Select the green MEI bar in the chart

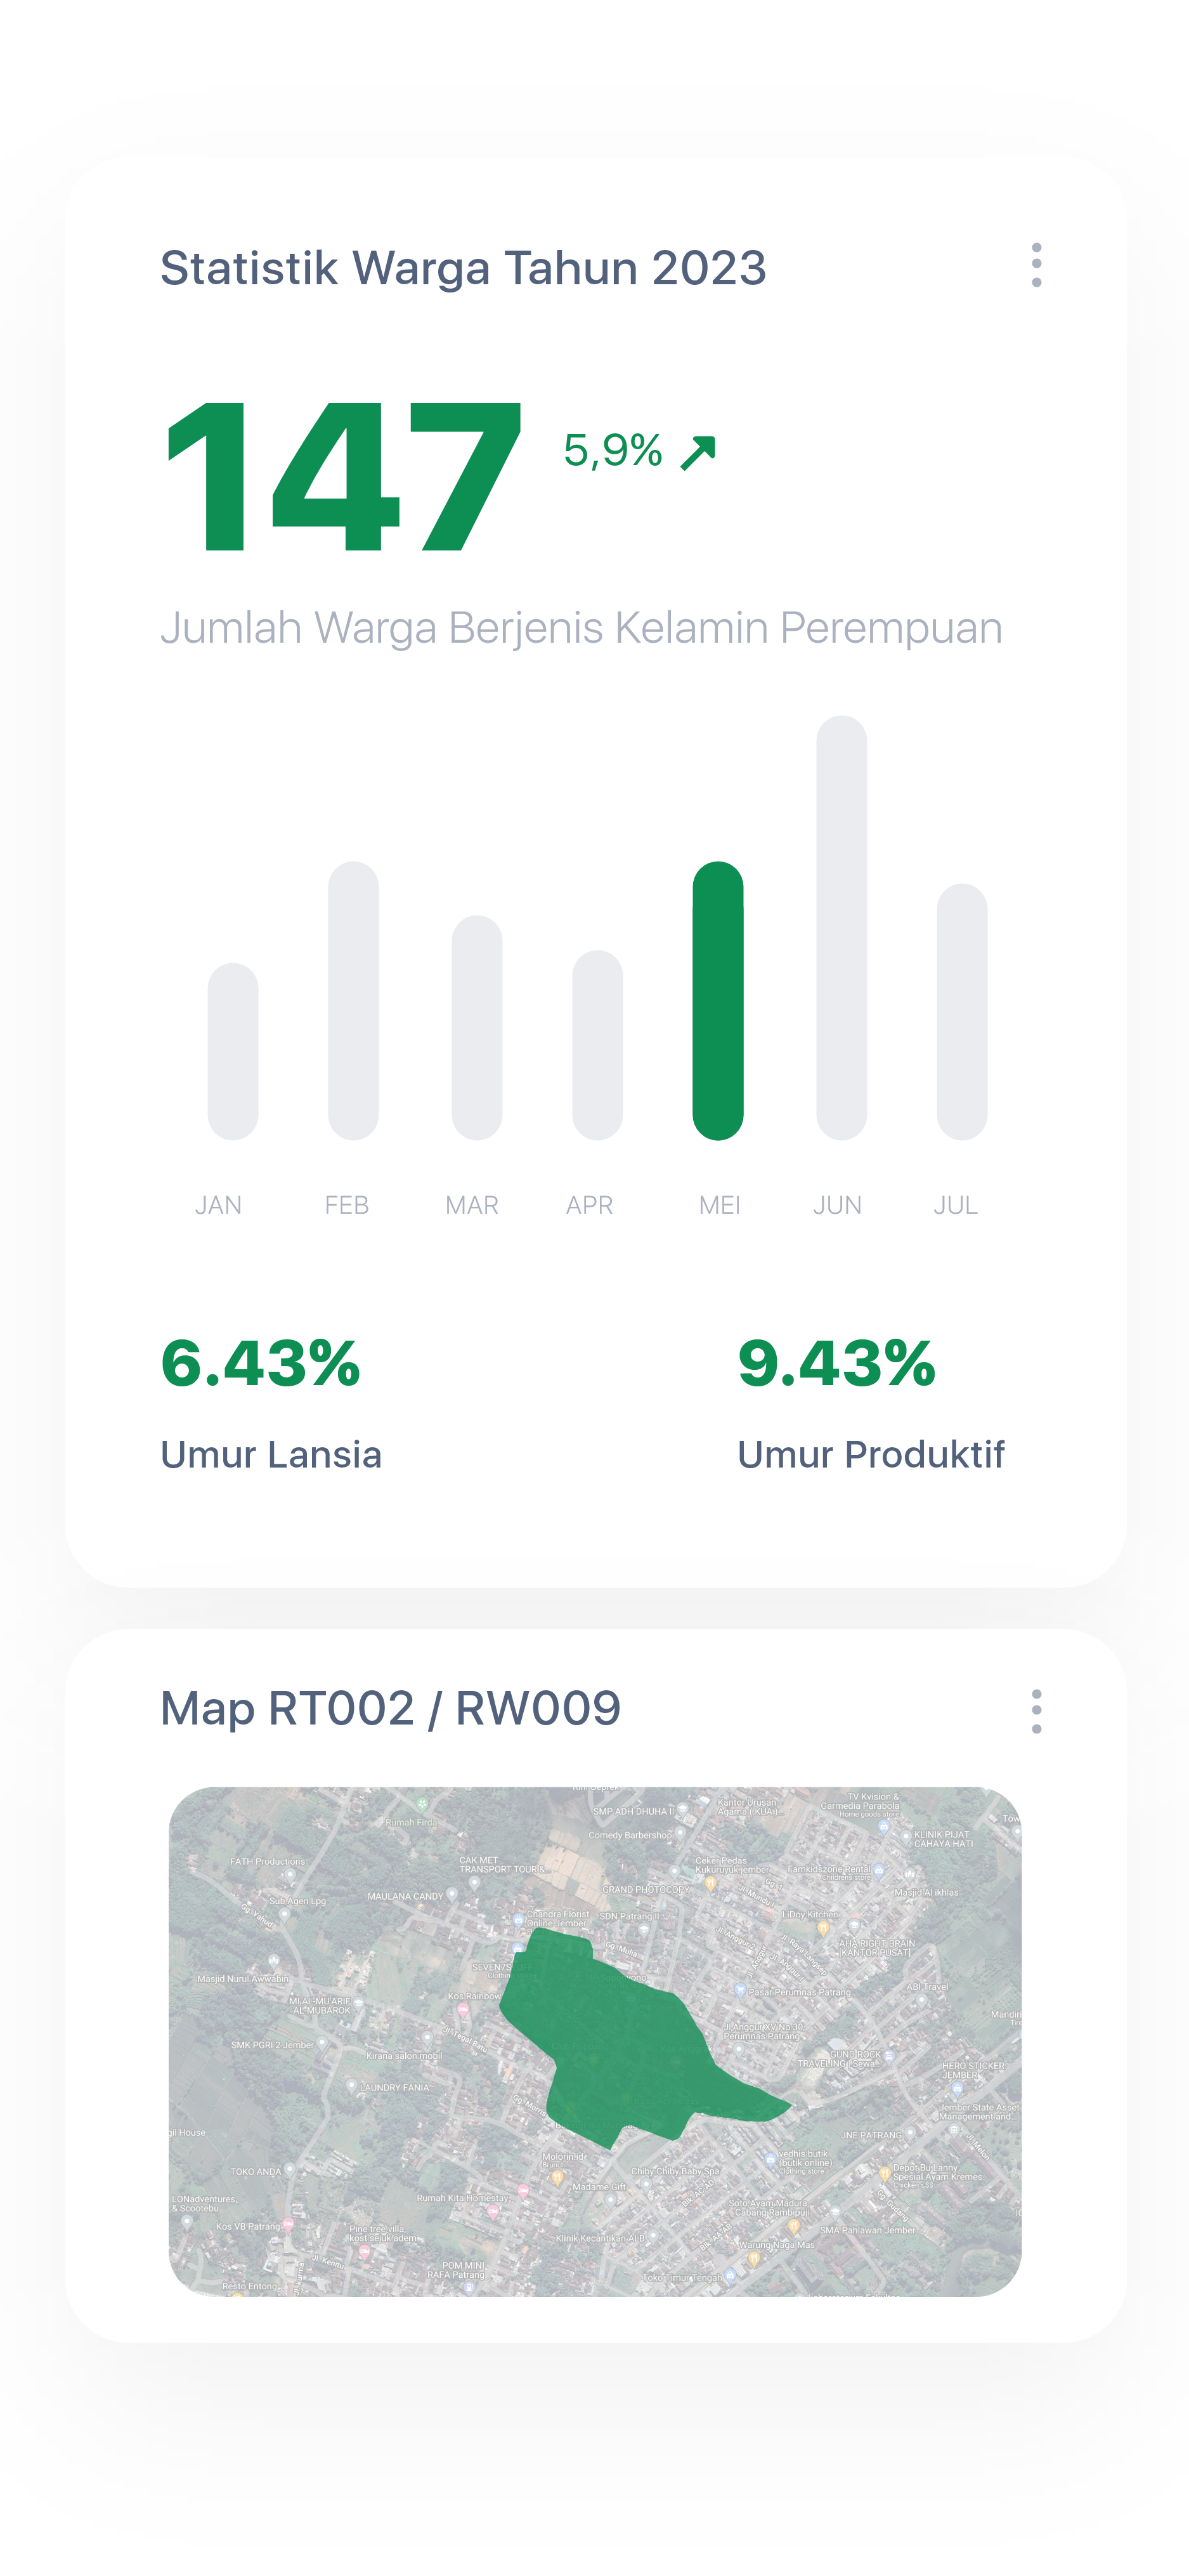click(x=717, y=1000)
